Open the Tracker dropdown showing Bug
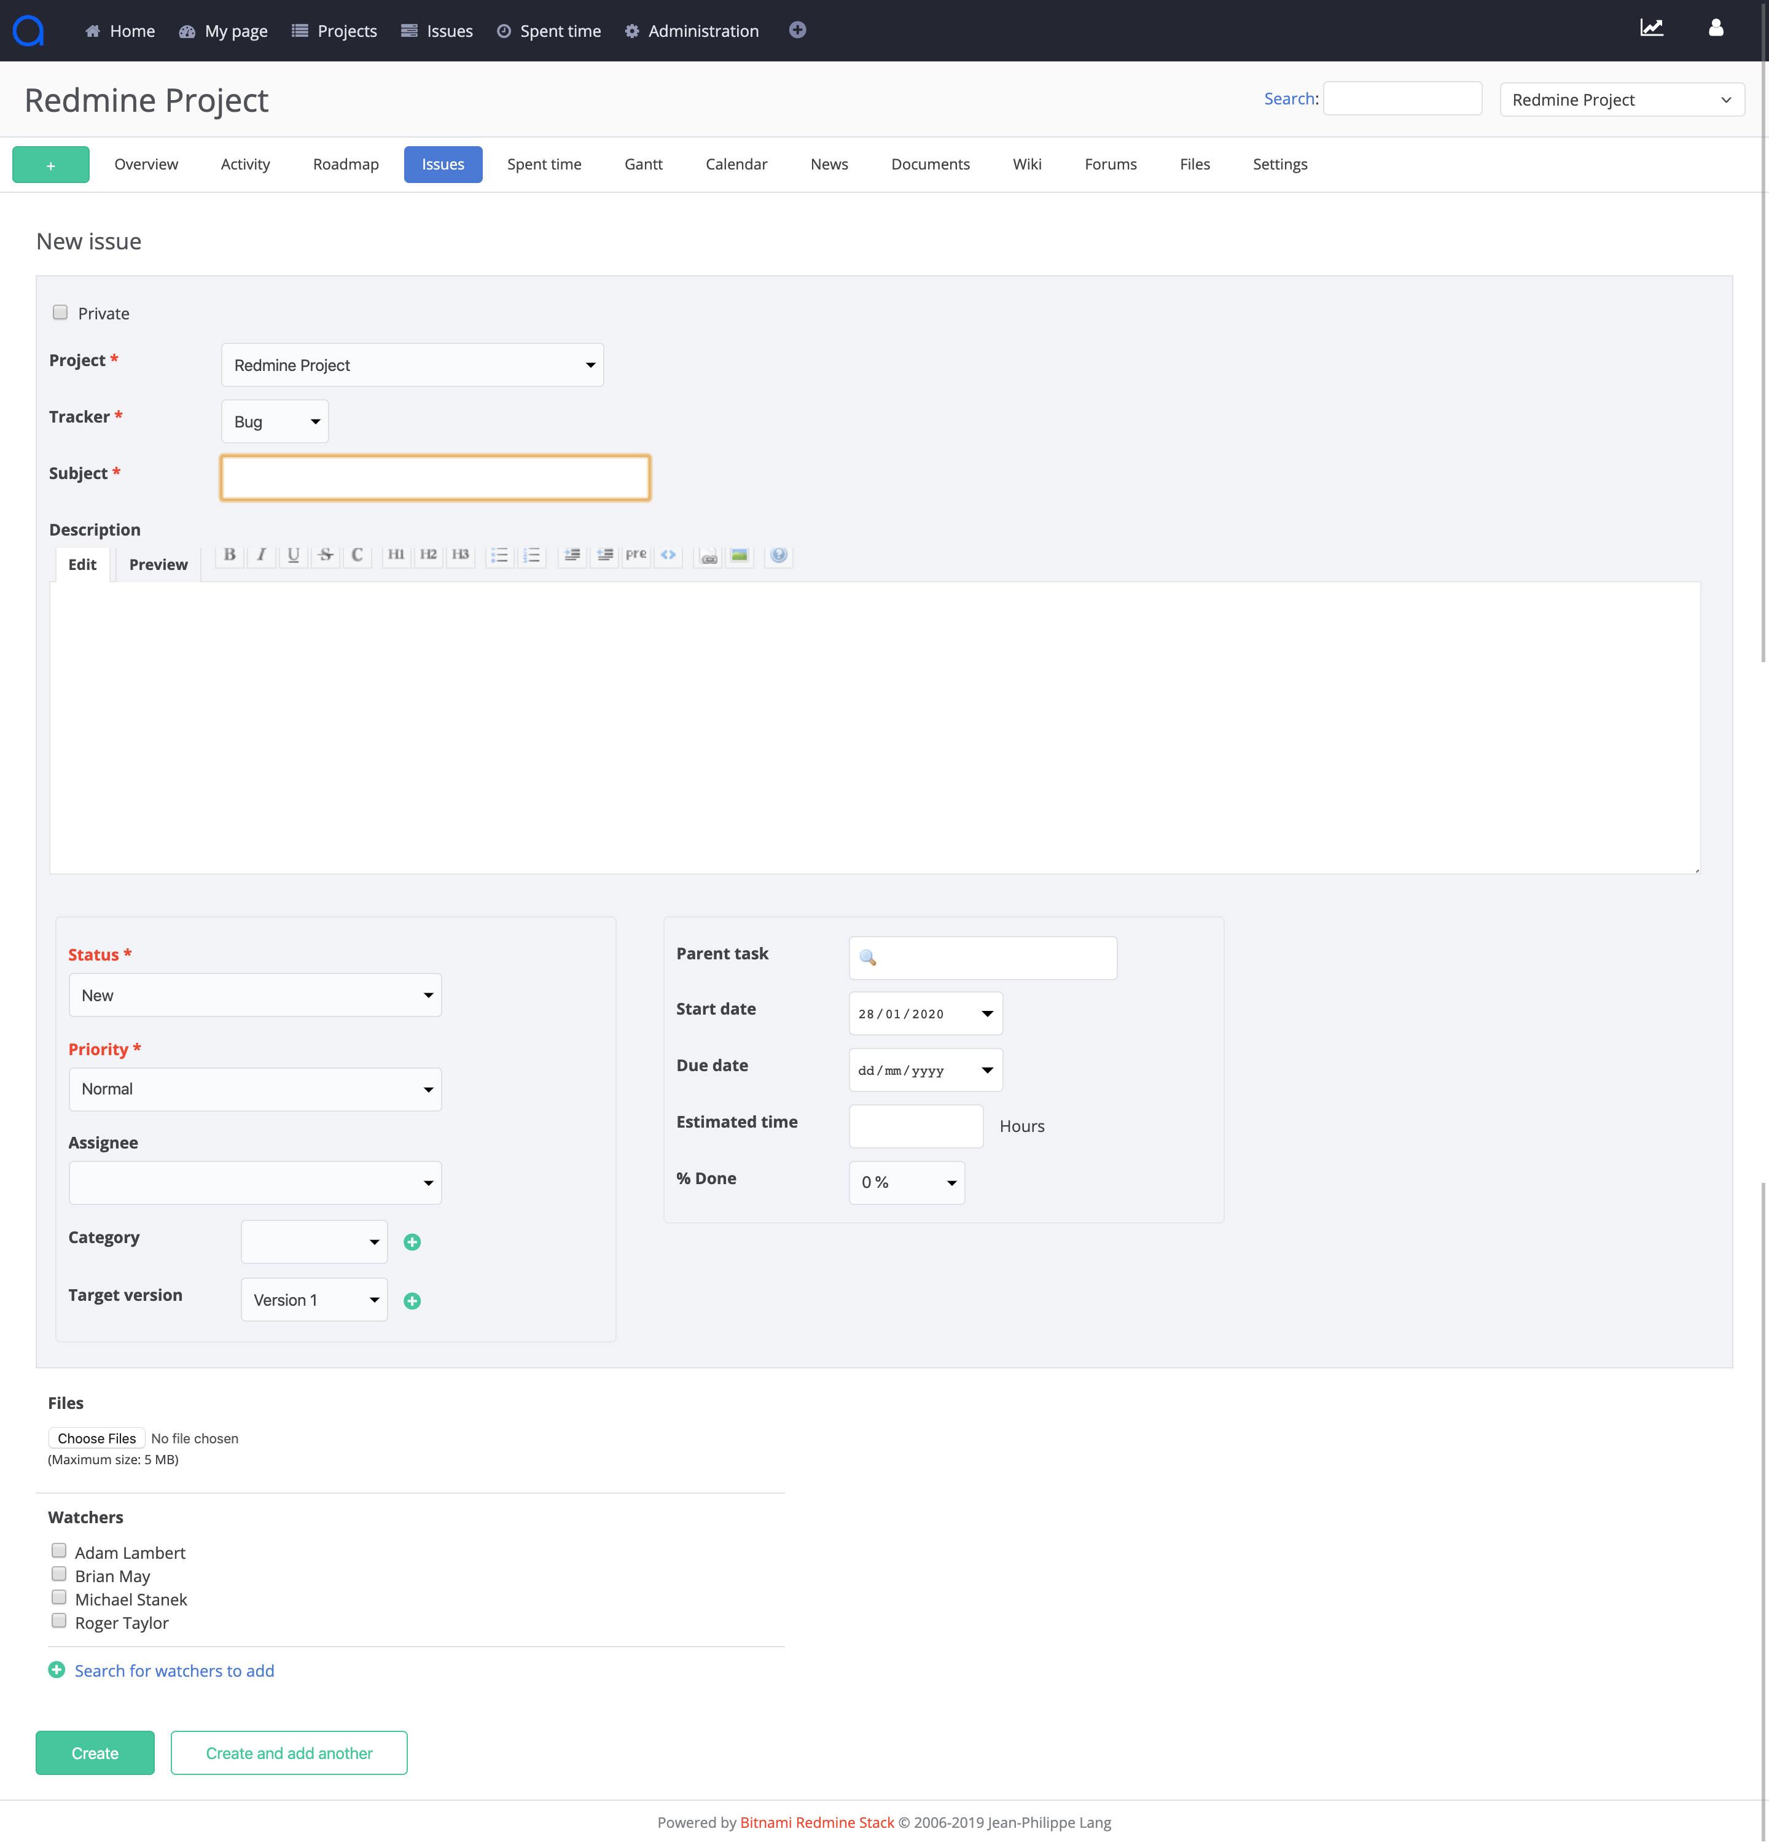Screen dimensions: 1769x1845 [x=275, y=422]
